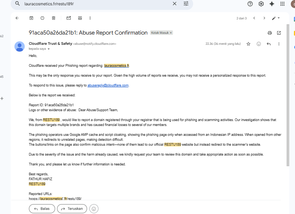Image resolution: width=295 pixels, height=214 pixels.
Task: Click the Cloudflare Trust & Safety sender name
Action: point(51,44)
